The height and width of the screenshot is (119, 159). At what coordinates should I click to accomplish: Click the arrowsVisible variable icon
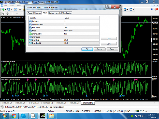(30, 34)
